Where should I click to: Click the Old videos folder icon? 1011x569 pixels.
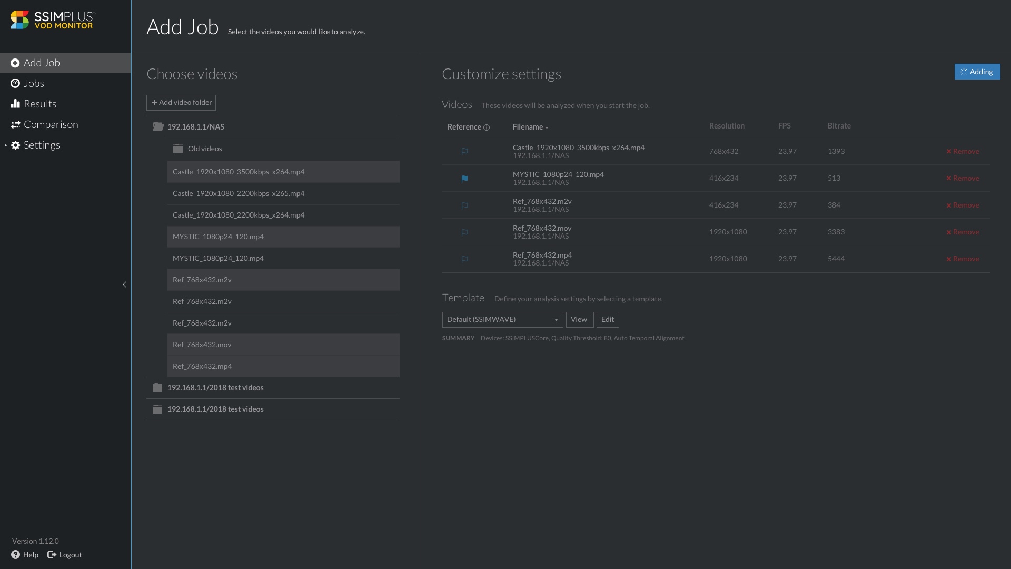click(178, 149)
